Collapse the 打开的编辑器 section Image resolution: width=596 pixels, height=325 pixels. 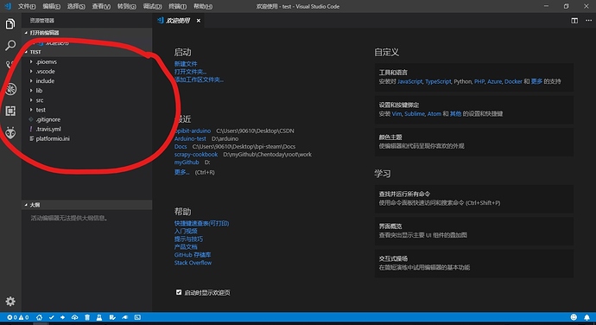(86, 33)
